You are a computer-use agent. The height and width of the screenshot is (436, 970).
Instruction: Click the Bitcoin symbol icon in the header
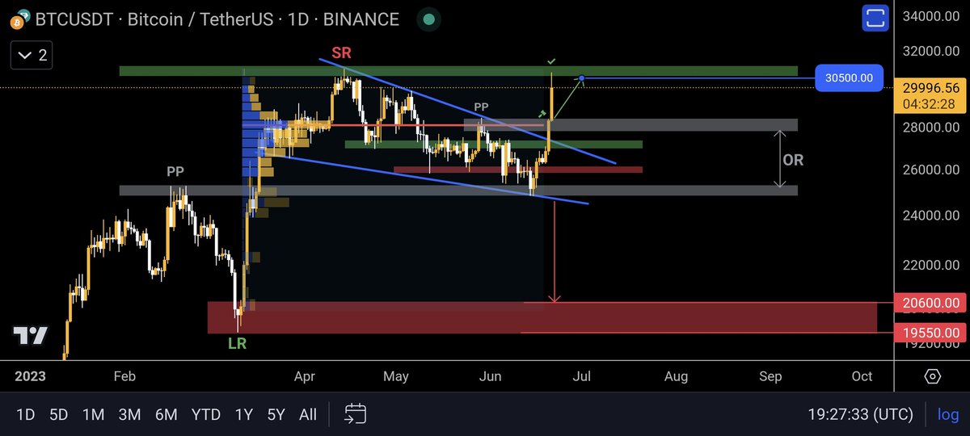[x=19, y=19]
